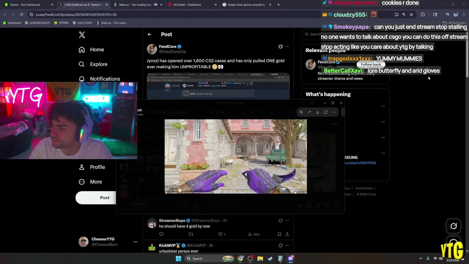This screenshot has height=264, width=469.
Task: Open Home in X sidebar
Action: coord(91,49)
